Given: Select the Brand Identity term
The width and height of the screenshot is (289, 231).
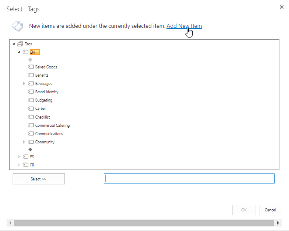Looking at the screenshot, I should coord(47,92).
